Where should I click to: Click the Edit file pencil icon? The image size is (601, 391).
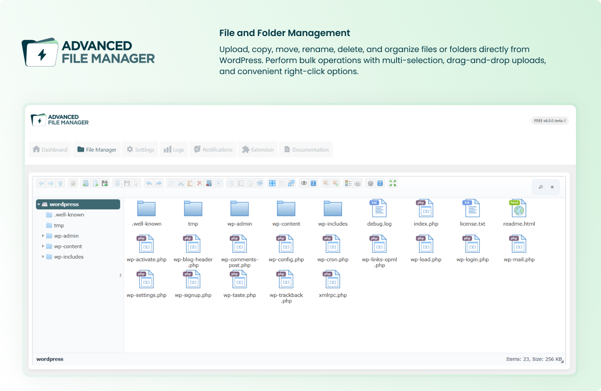click(x=250, y=184)
